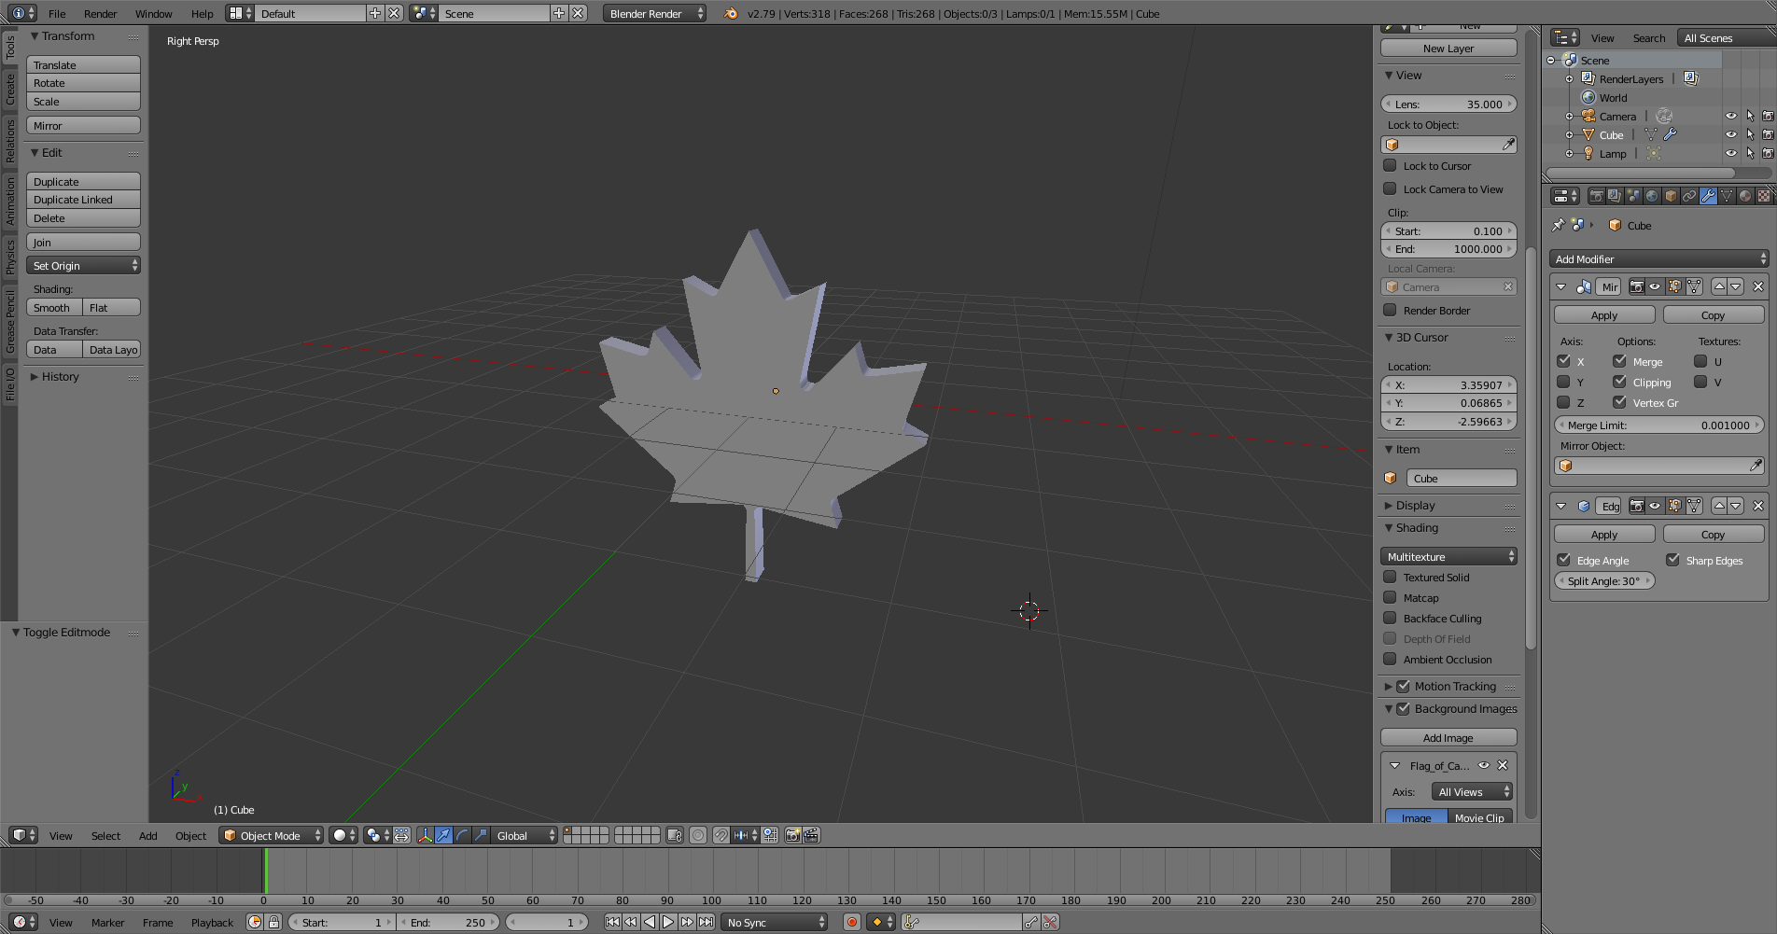Open the Set Origin dropdown

[84, 265]
